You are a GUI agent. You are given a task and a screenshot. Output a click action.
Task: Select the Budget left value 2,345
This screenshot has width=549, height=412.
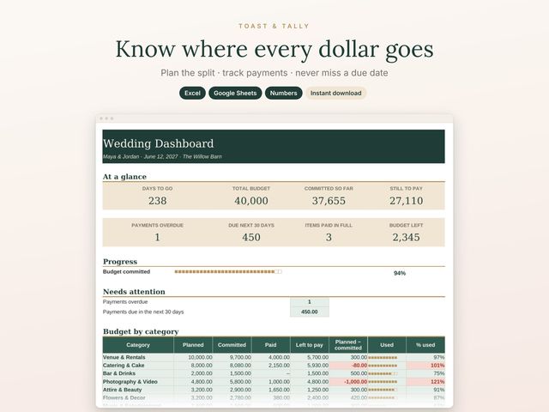tap(406, 237)
